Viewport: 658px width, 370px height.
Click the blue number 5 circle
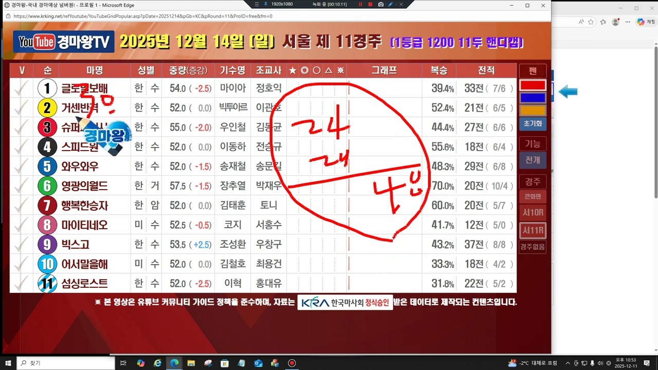47,166
